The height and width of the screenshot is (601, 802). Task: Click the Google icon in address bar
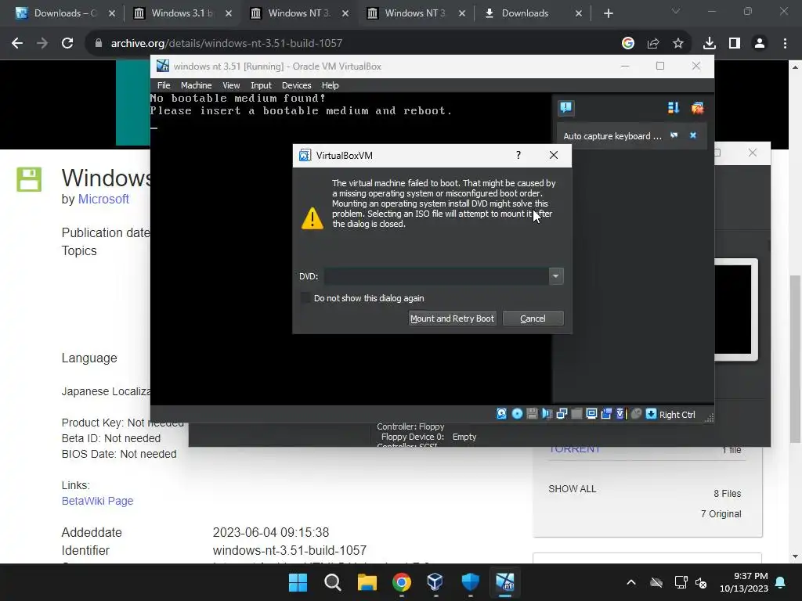click(x=628, y=44)
